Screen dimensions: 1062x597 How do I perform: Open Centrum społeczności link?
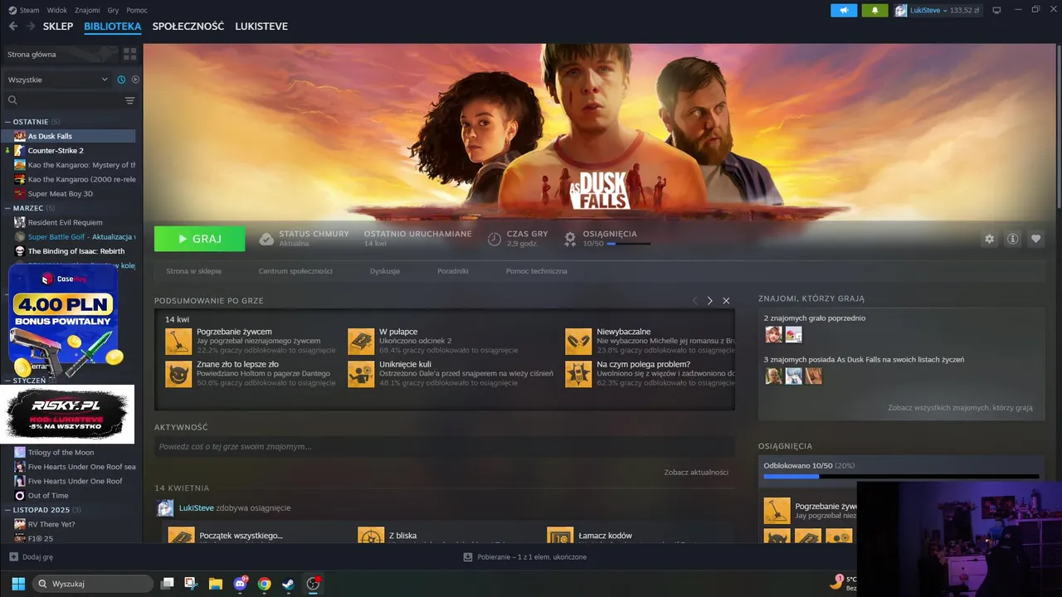click(x=295, y=271)
